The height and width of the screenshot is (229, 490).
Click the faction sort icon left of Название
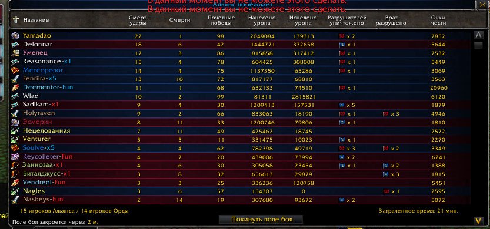pyautogui.click(x=16, y=20)
